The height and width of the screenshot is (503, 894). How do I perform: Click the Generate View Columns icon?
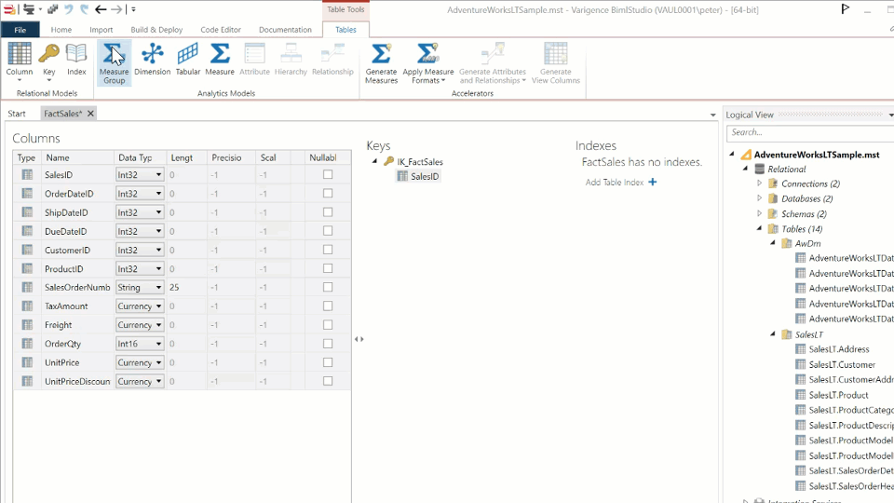(x=555, y=54)
